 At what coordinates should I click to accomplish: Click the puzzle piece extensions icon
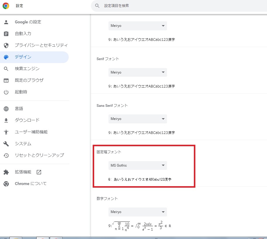(x=6, y=172)
